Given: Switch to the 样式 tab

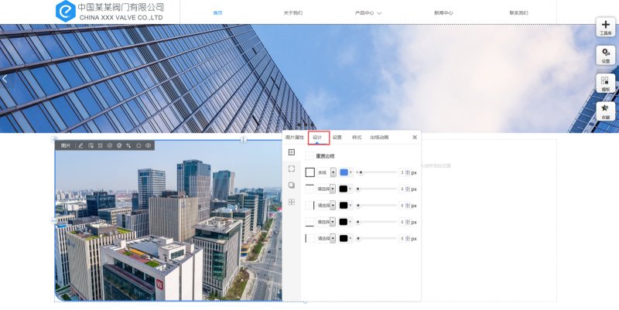Looking at the screenshot, I should click(x=357, y=138).
